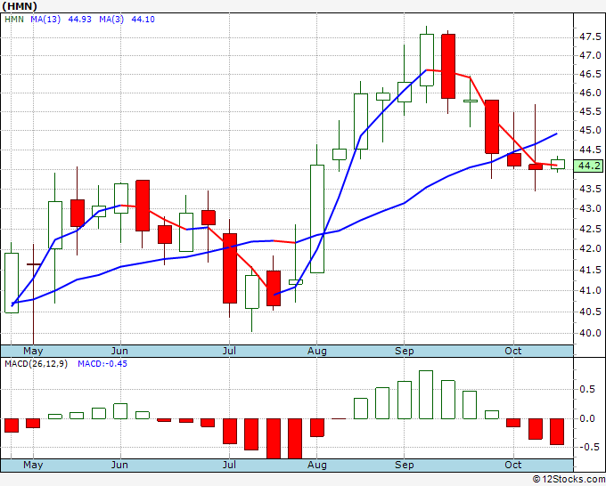This screenshot has height=486, width=606.
Task: Click the 46.0 price axis label
Action: pyautogui.click(x=590, y=93)
